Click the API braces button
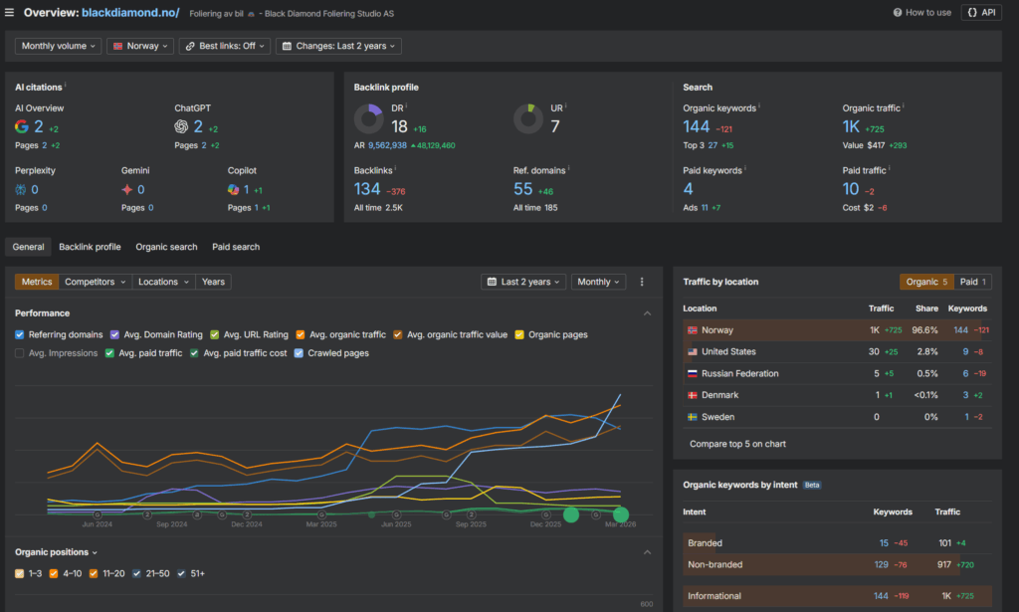 981,12
